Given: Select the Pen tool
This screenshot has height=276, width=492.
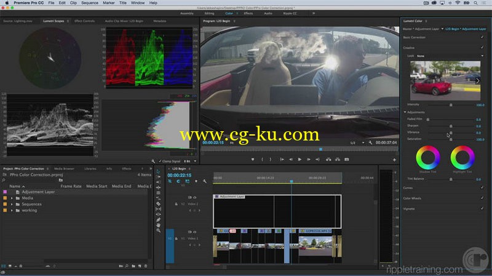Looking at the screenshot, I should 158,220.
